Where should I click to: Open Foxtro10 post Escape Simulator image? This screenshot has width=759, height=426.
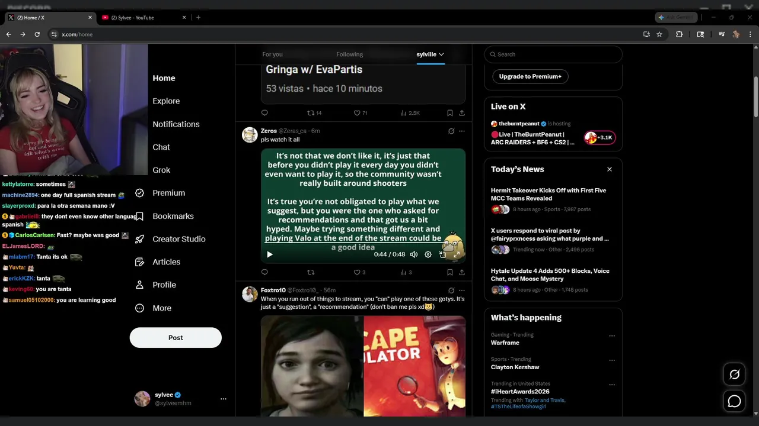(414, 366)
